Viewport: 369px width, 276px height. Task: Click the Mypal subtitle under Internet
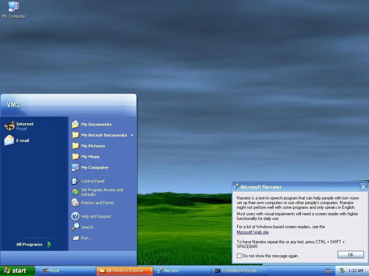click(21, 129)
